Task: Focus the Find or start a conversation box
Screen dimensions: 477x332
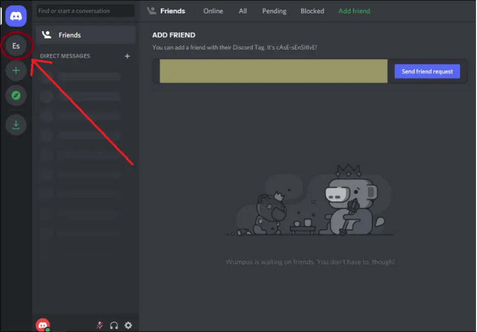Action: (x=86, y=11)
